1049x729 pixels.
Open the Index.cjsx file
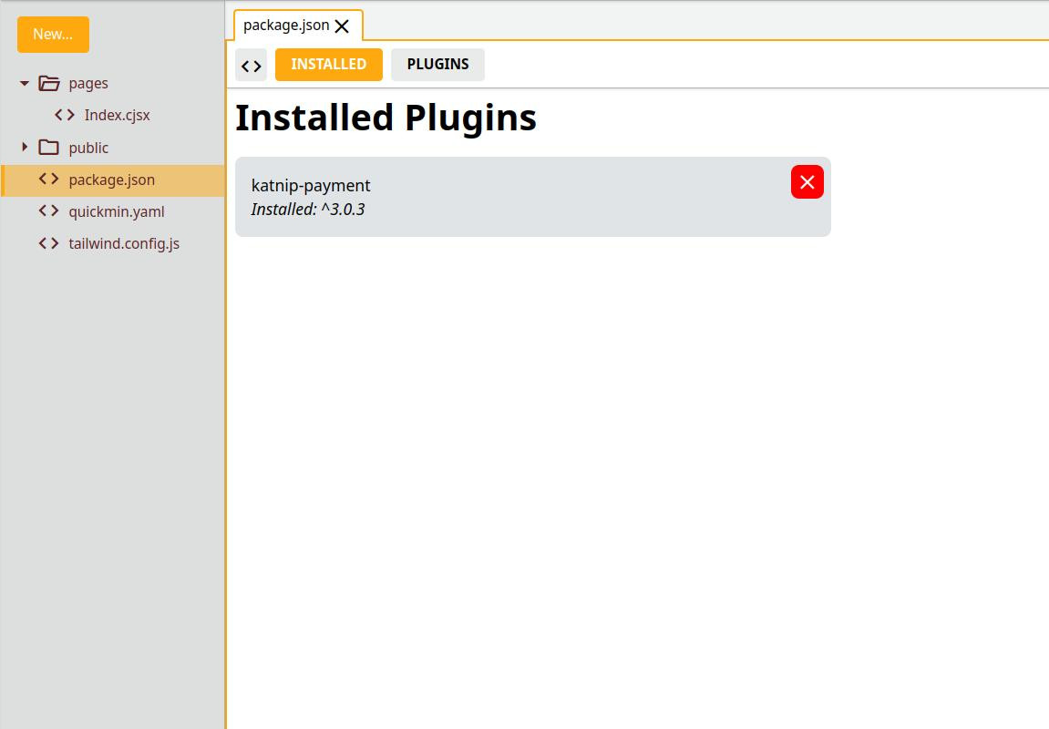coord(117,116)
